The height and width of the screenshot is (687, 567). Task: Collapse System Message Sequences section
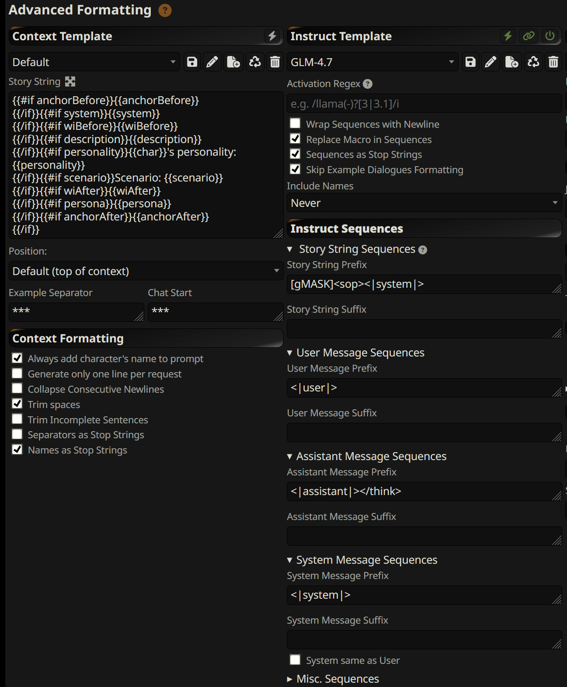(x=289, y=560)
